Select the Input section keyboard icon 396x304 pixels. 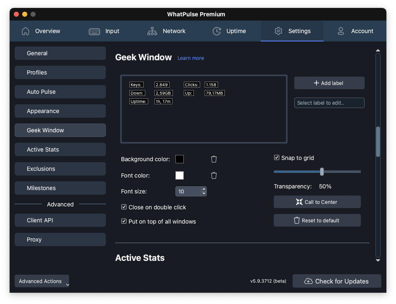pos(94,31)
